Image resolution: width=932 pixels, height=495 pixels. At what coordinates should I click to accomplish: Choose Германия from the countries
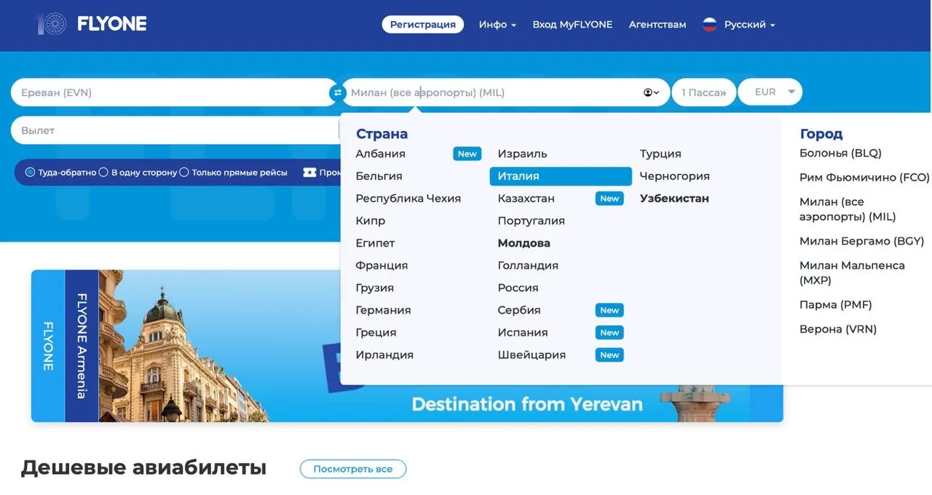tap(383, 310)
